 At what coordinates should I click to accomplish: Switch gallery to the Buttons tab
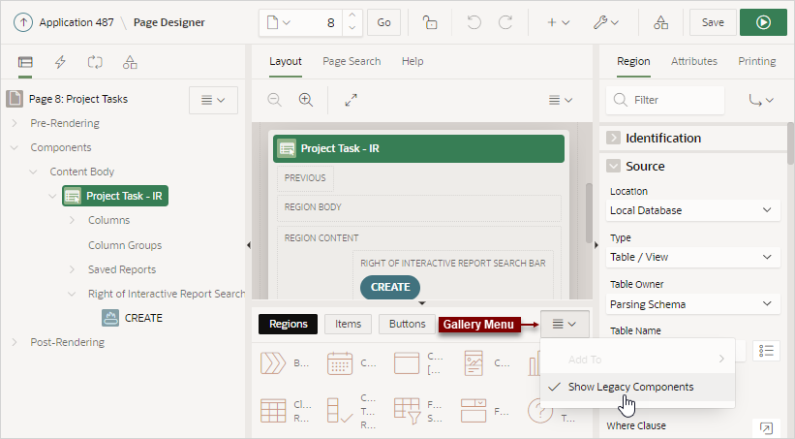407,324
